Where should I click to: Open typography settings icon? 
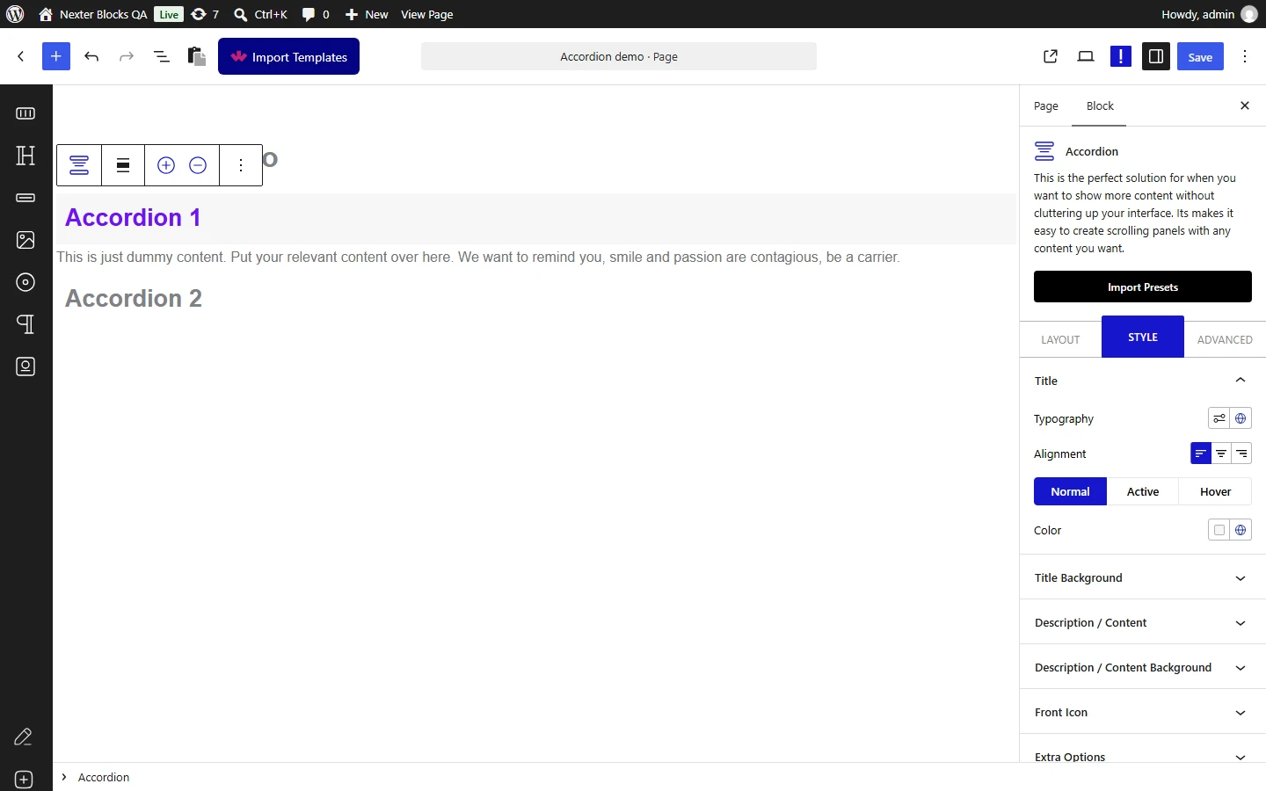coord(1219,418)
